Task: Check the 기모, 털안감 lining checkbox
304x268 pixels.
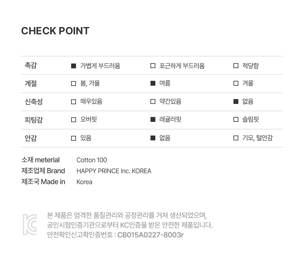Action: click(236, 138)
